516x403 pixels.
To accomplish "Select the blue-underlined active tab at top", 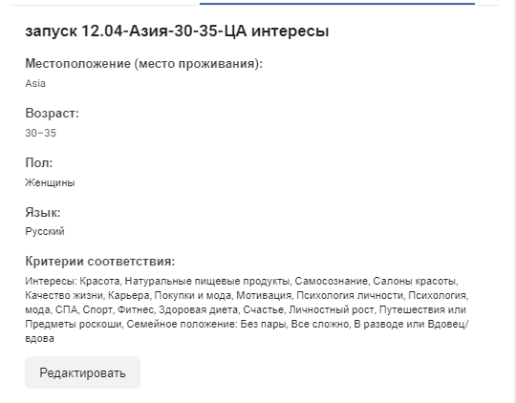I will click(337, 3).
